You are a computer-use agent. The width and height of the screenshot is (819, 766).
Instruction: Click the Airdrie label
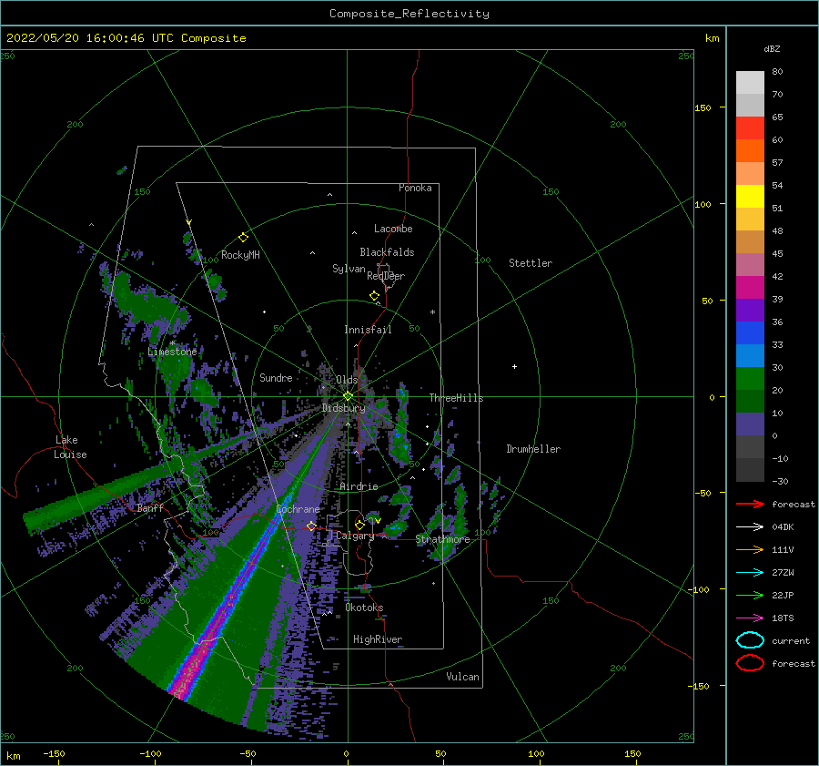tap(359, 486)
